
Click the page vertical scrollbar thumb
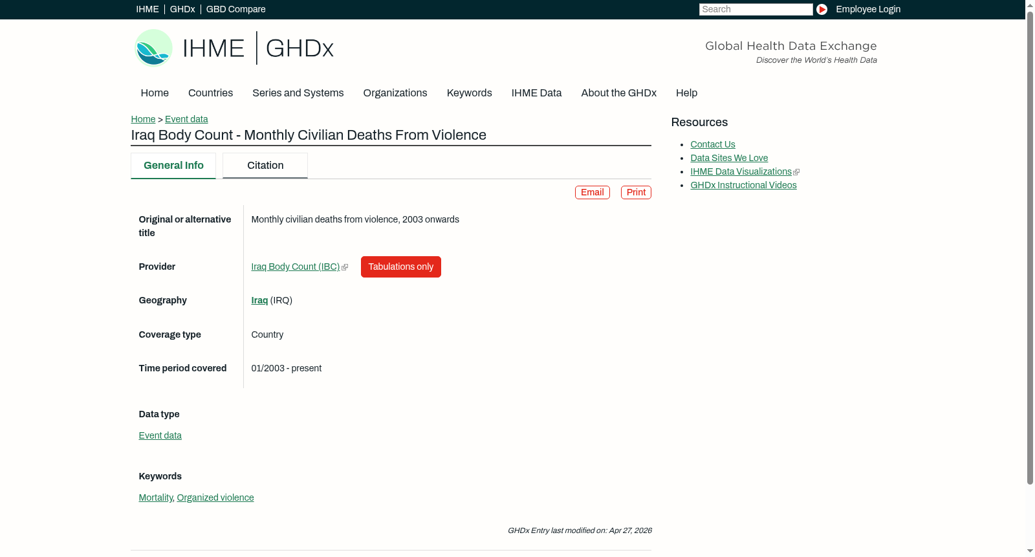(1030, 248)
